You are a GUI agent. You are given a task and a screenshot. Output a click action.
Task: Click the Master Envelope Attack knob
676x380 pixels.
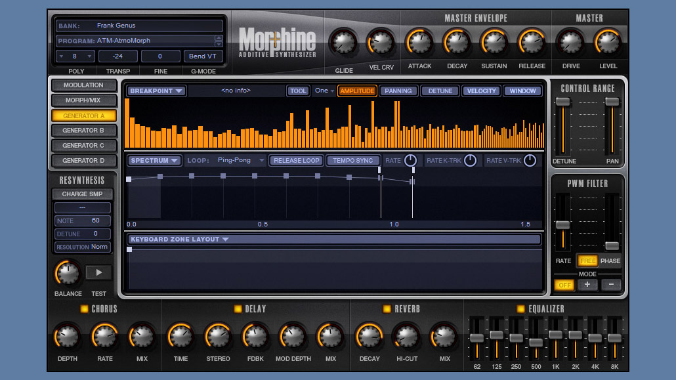click(419, 42)
